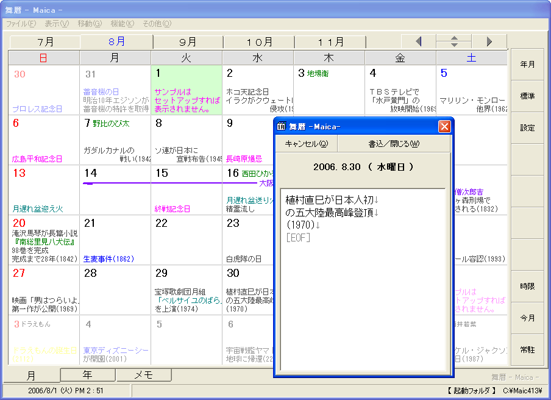Switch to the 10月 month tab

259,42
